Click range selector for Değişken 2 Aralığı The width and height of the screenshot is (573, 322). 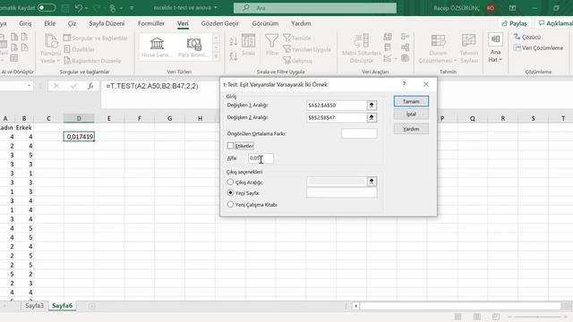pyautogui.click(x=372, y=117)
